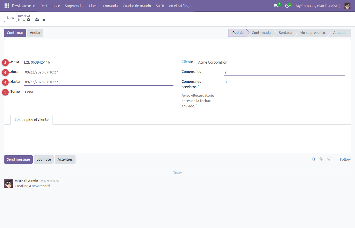Click the Send message button

click(x=18, y=159)
